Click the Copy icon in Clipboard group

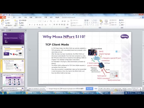pyautogui.click(x=6, y=23)
